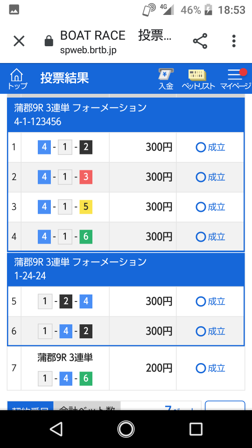Select the 成立 circle in row 5
252x448 pixels.
(201, 302)
